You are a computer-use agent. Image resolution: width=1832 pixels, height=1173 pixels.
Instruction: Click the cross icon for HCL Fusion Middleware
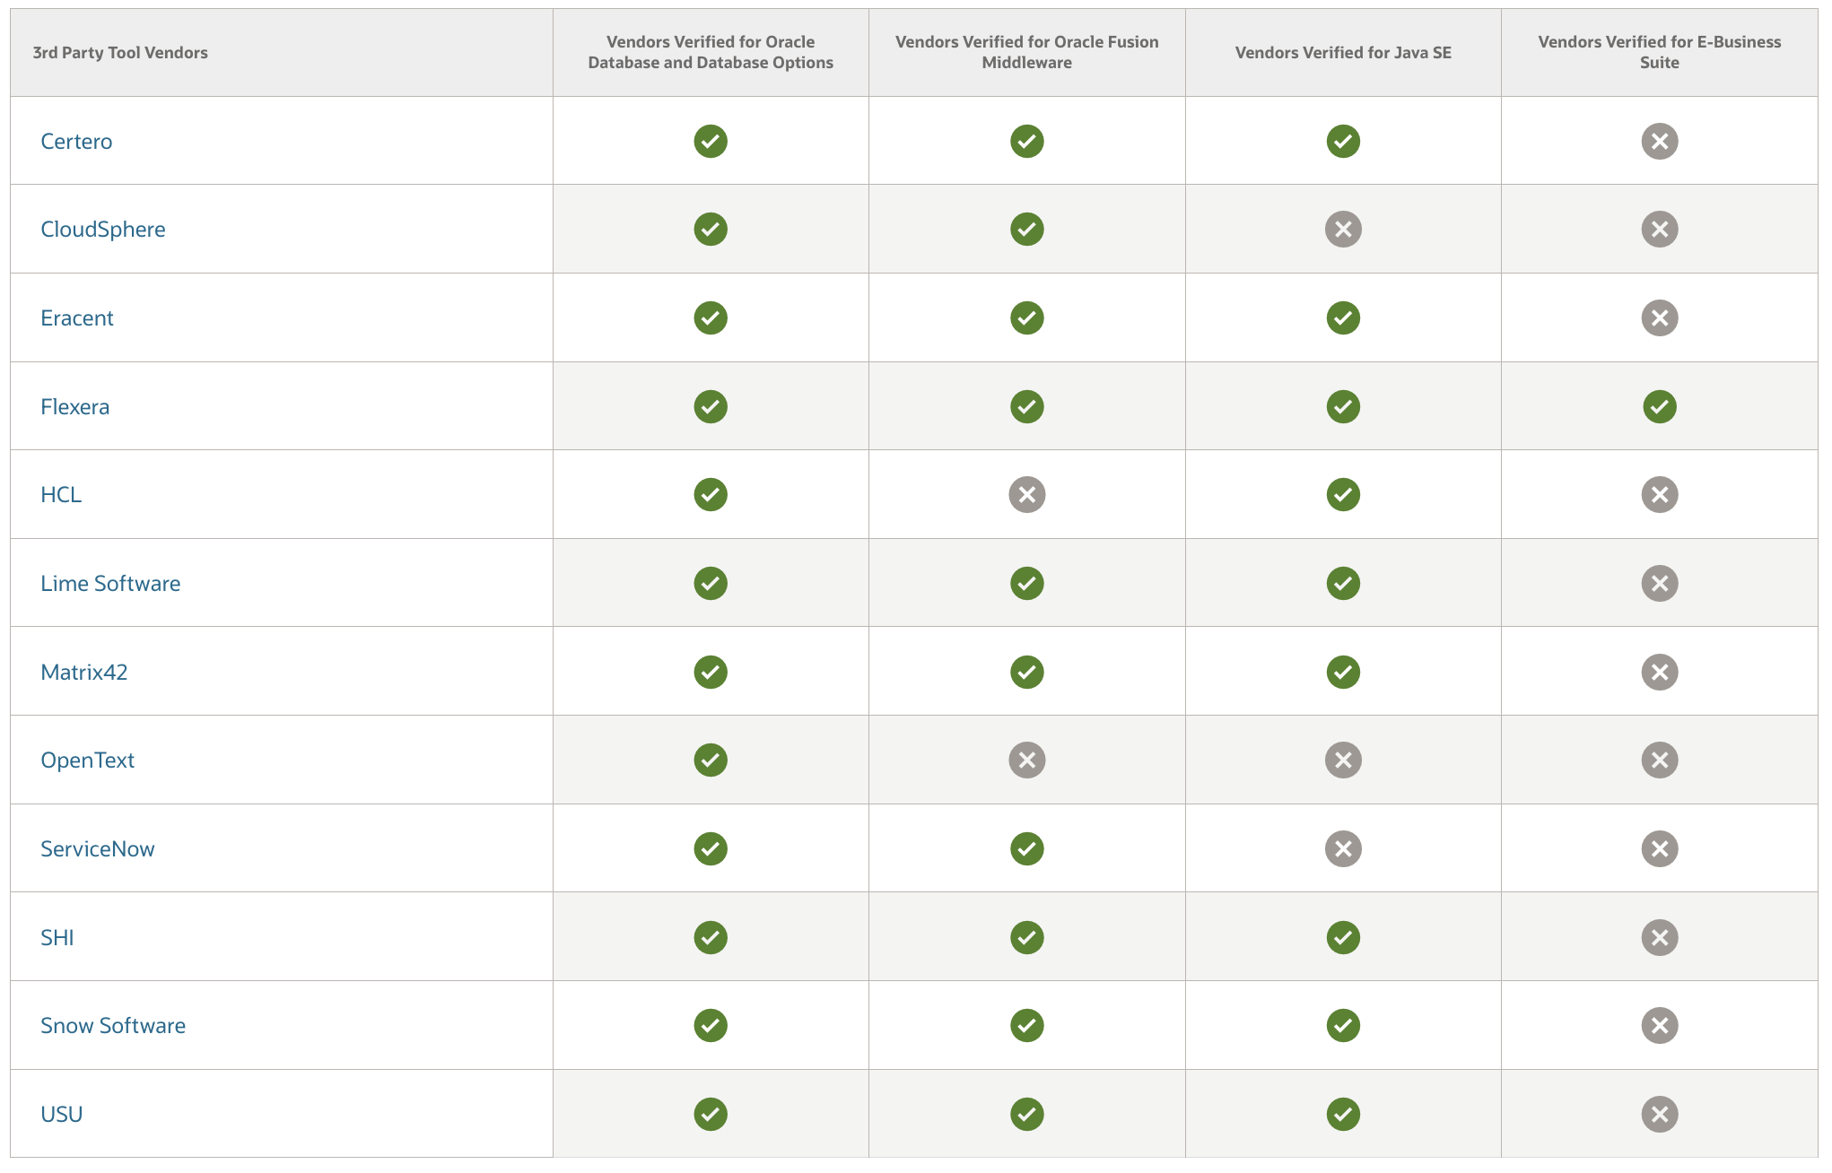pos(1026,494)
